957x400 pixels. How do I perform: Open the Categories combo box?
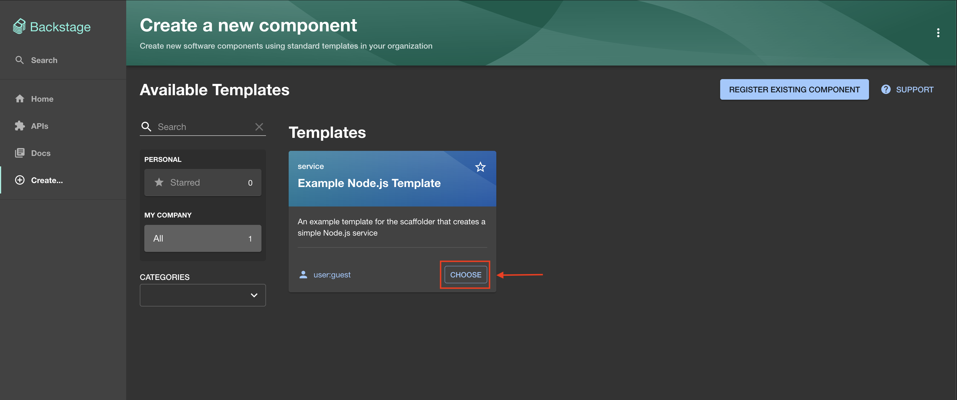[193, 295]
